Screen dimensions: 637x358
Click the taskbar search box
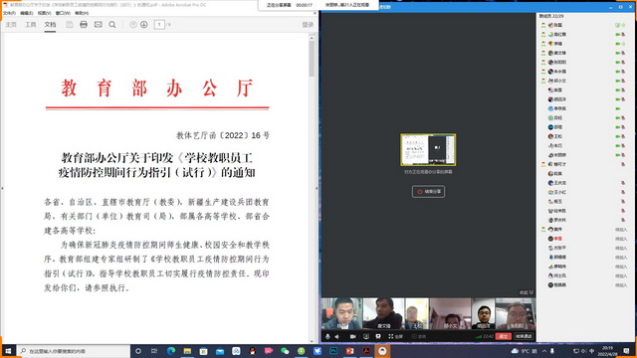(74, 351)
